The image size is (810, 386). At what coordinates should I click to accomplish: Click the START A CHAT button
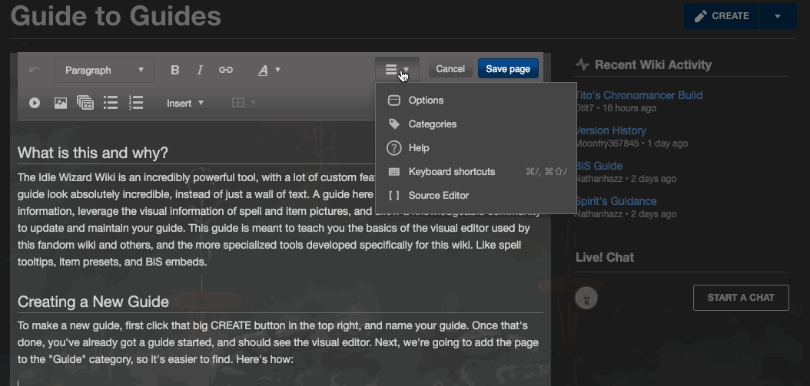741,298
